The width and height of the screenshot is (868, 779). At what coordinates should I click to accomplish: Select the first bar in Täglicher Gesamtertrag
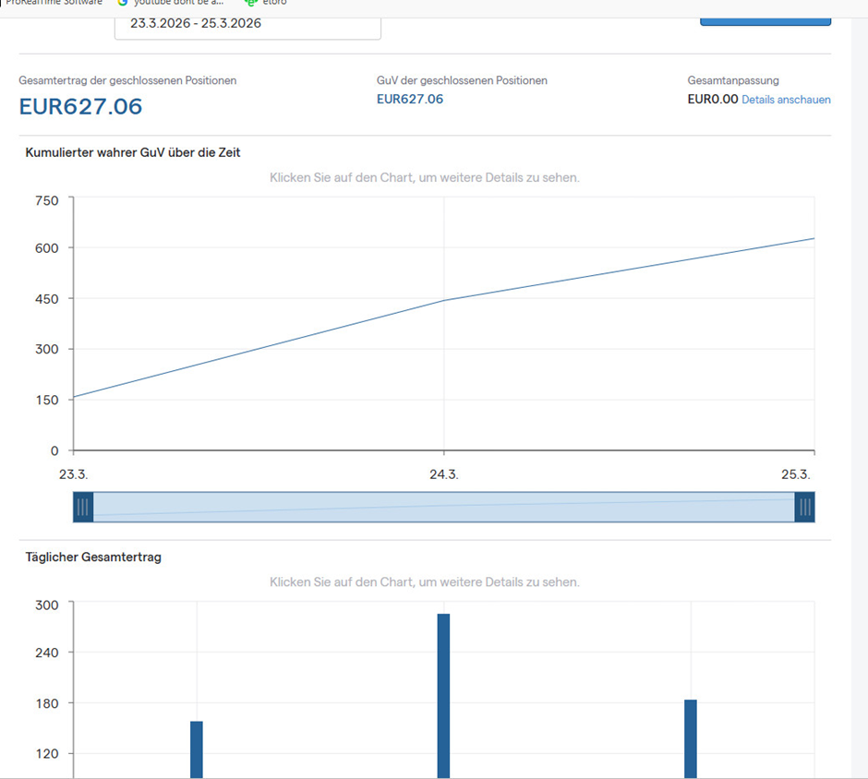point(197,748)
